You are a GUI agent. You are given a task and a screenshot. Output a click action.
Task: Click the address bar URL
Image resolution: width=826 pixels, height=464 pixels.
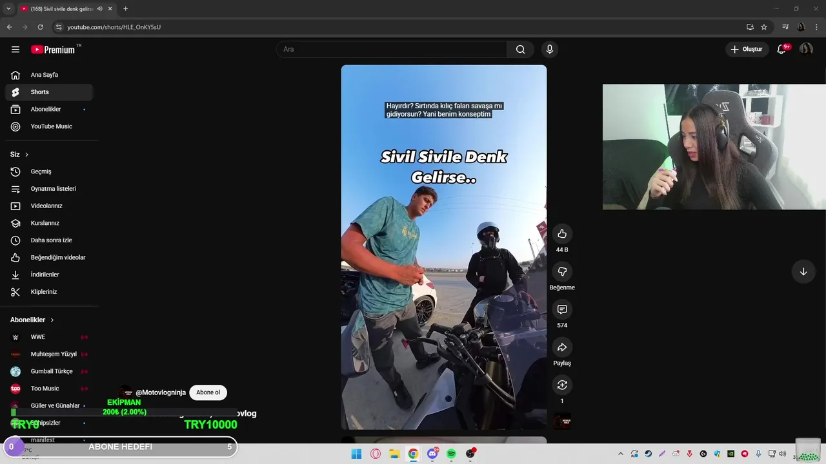114,27
